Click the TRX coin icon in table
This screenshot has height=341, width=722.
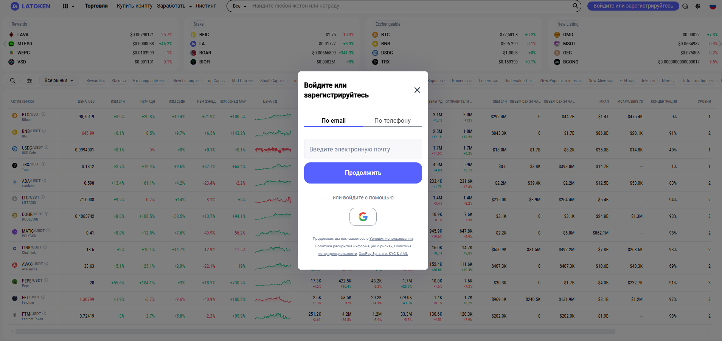[x=15, y=165]
